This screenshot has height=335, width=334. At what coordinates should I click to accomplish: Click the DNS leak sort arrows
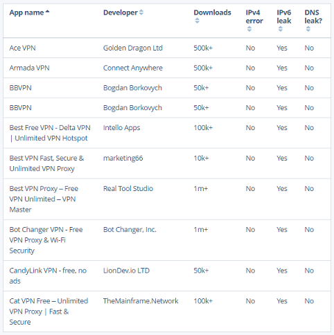pyautogui.click(x=308, y=29)
